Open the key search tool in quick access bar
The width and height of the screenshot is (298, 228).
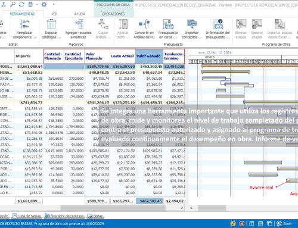coord(13,4)
